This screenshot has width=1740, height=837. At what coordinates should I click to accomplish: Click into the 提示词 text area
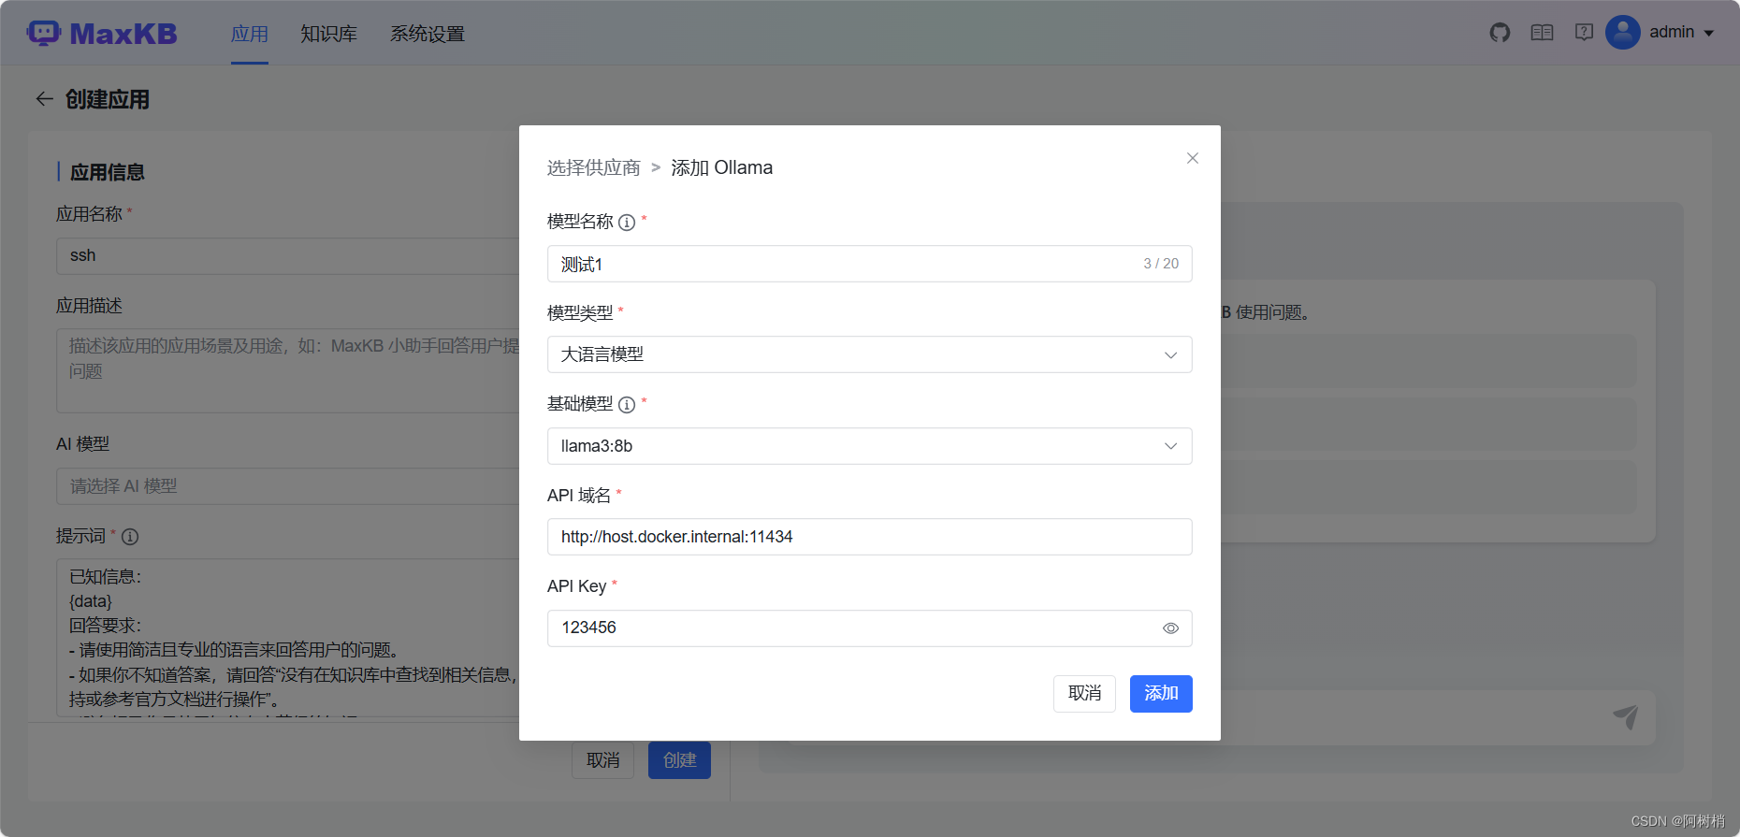(288, 638)
